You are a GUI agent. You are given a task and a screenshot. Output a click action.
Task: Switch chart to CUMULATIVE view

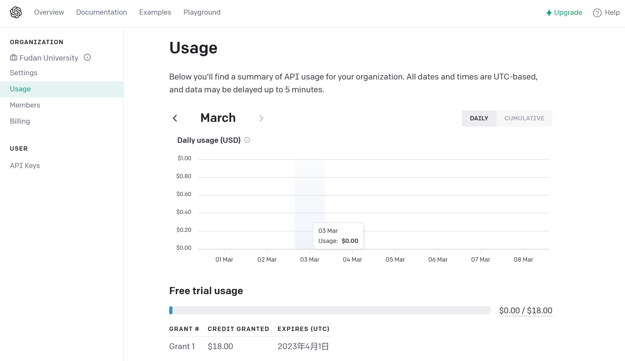coord(524,118)
